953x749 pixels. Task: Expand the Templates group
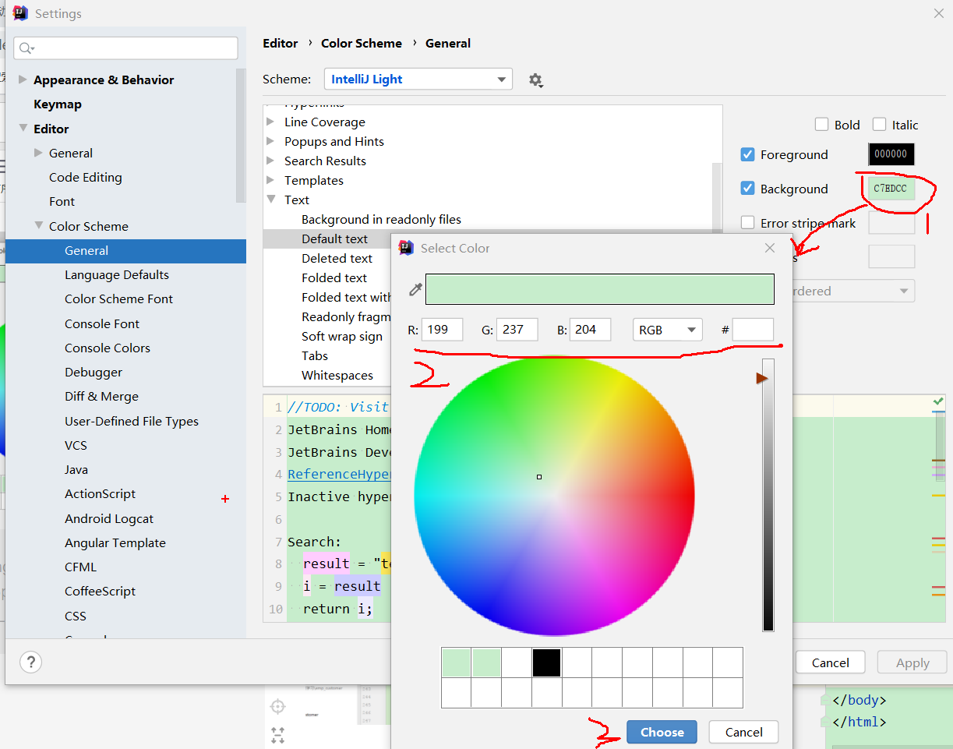pos(270,180)
